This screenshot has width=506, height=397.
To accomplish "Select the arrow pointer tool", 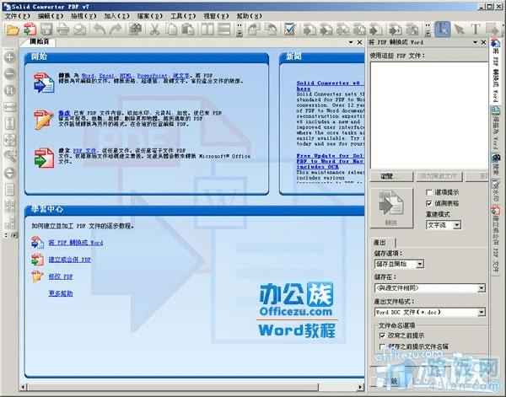I will click(460, 30).
